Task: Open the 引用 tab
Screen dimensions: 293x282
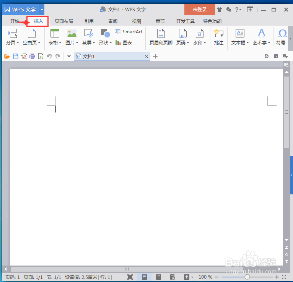Action: (89, 21)
